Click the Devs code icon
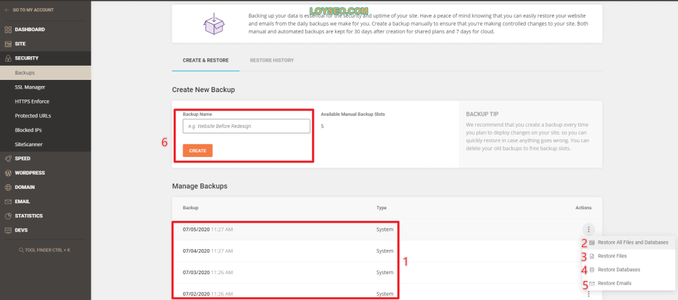 coord(7,230)
